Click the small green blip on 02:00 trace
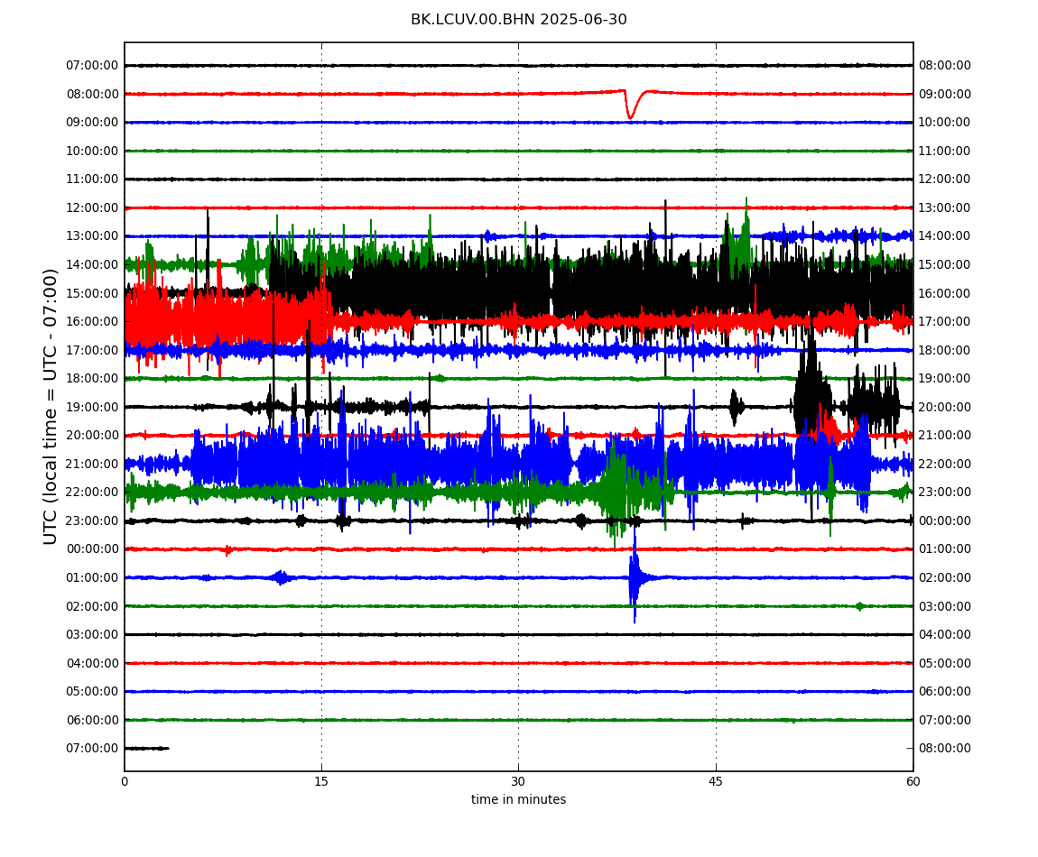Image resolution: width=1038 pixels, height=857 pixels. click(859, 606)
